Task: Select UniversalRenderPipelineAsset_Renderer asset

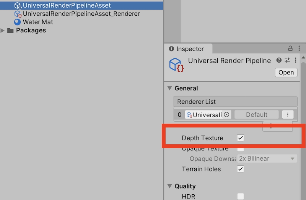Action: [81, 14]
